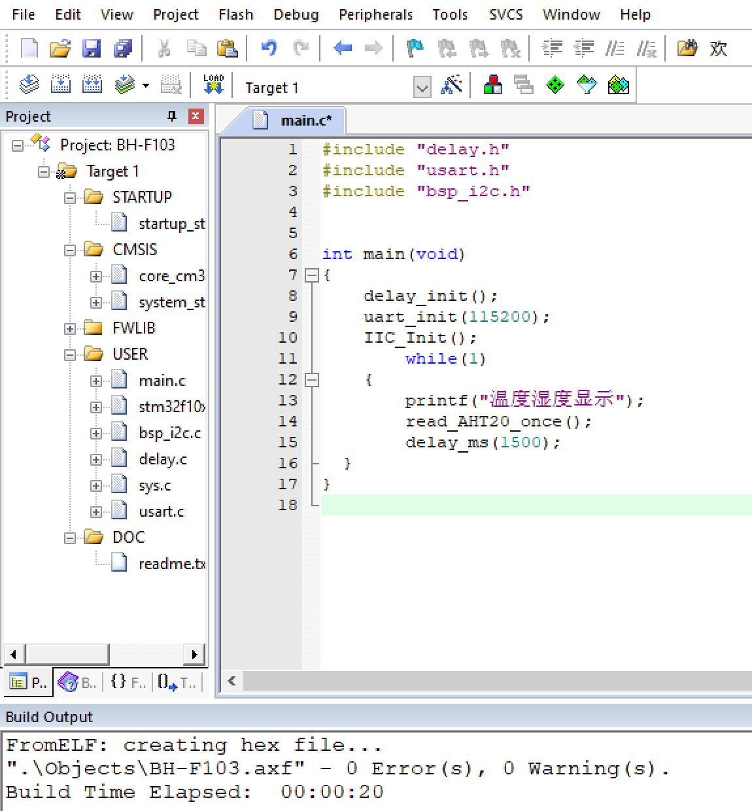Open Options for Target magic wand icon
752x811 pixels.
tap(451, 85)
